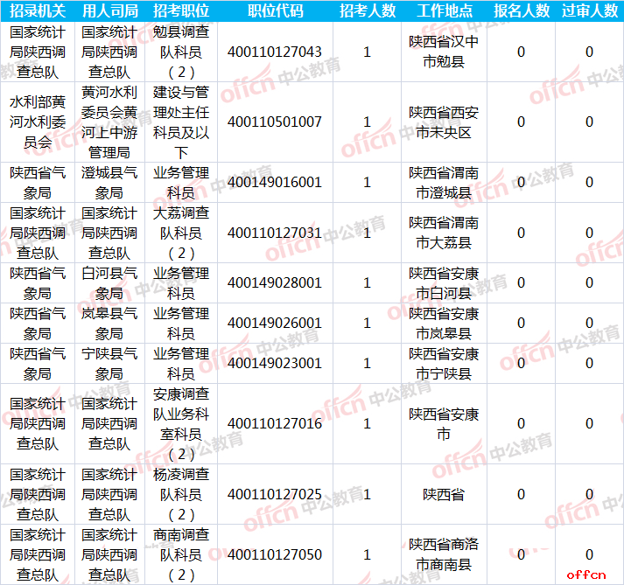Select the 职位代码 column header
Viewport: 624px width, 585px height.
click(275, 11)
